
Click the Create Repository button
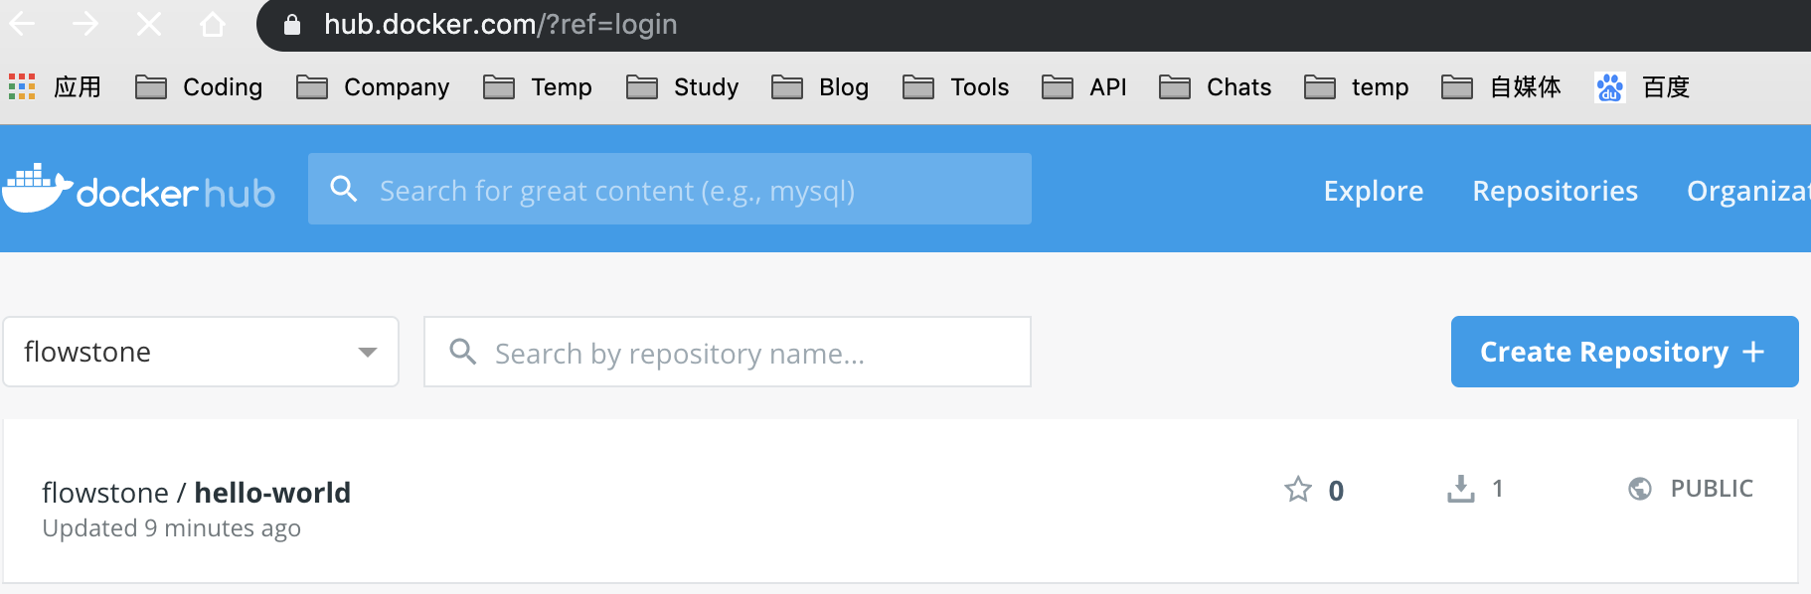point(1625,352)
